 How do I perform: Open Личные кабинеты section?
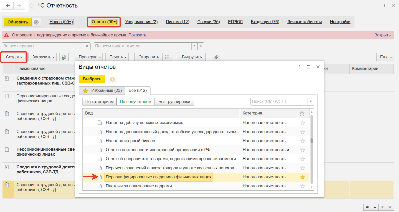(x=304, y=22)
